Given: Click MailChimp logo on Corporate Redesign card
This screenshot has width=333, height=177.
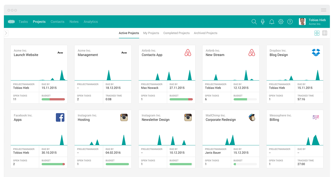Looking at the screenshot, I should tap(252, 117).
